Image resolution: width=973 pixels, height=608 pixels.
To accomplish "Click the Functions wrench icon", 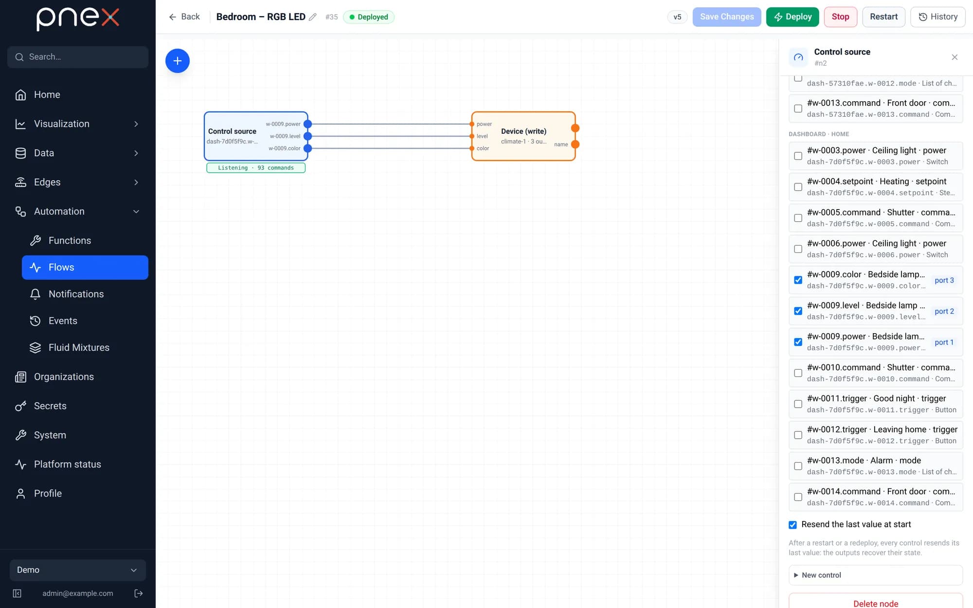I will (35, 240).
